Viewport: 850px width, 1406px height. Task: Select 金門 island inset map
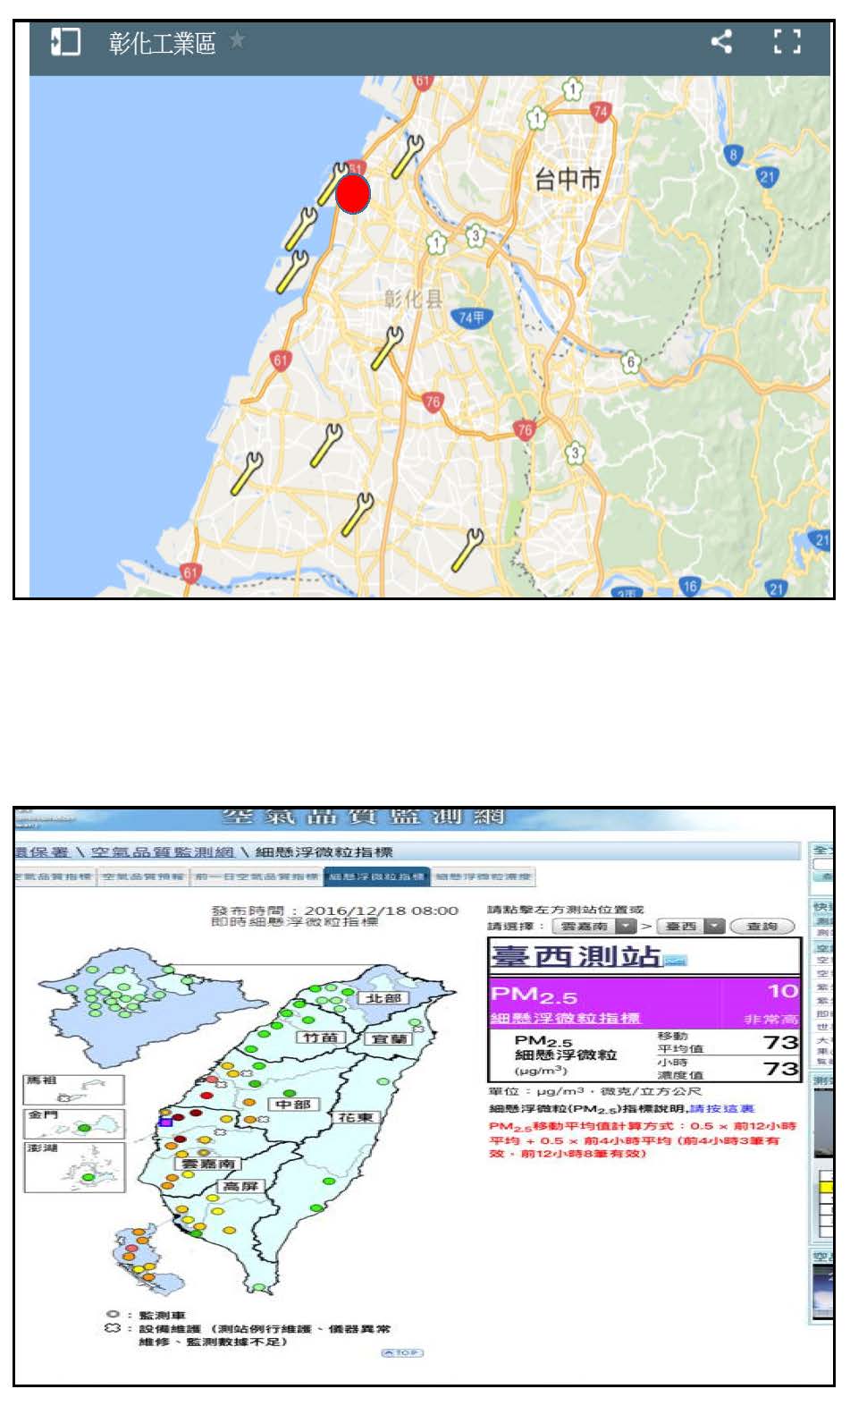[x=74, y=1123]
